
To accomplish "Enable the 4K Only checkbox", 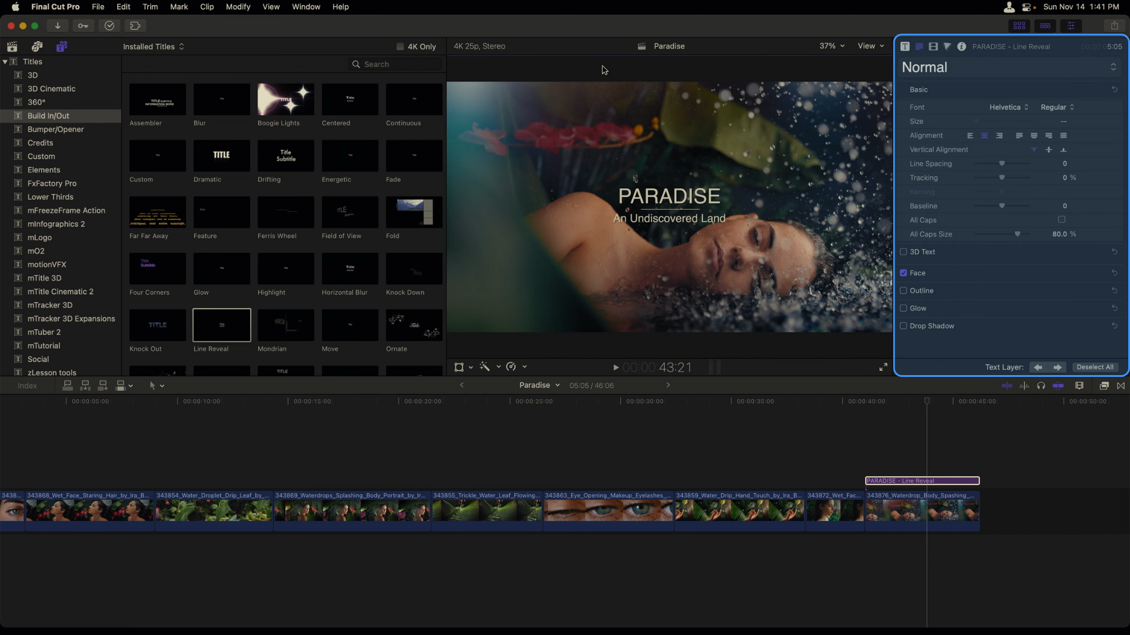I will pos(400,46).
